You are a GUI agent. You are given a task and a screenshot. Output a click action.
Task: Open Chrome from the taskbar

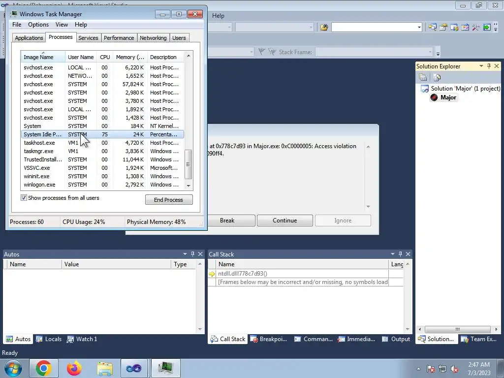click(x=44, y=368)
